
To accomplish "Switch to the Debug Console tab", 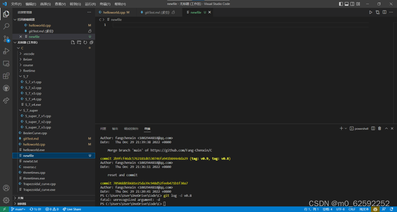I will pos(131,129).
